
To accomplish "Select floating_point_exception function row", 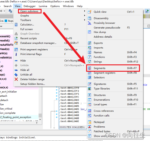I will tap(19, 117).
